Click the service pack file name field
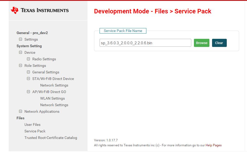 coord(145,43)
